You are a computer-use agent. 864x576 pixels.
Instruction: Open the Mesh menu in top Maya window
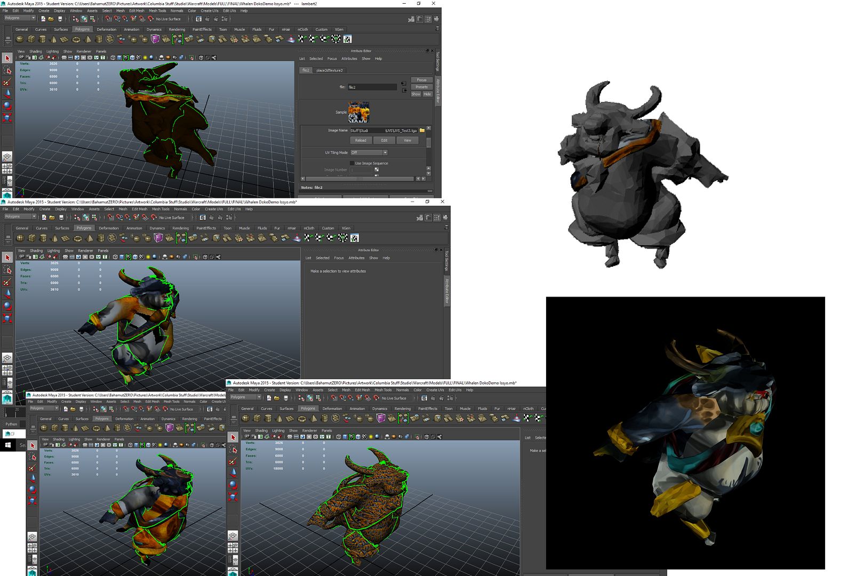121,11
